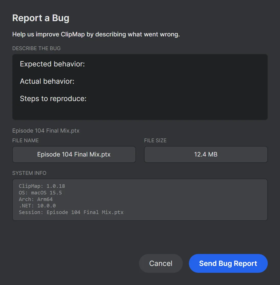
Task: Click the FILE NAME label
Action: 25,140
